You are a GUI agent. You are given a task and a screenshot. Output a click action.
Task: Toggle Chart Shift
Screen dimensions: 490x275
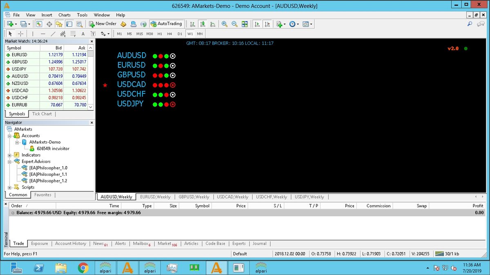coord(267,24)
